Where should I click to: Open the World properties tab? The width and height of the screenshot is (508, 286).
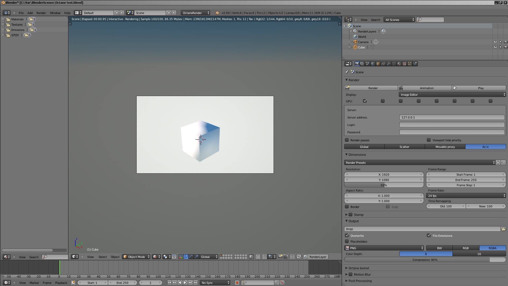[x=373, y=64]
